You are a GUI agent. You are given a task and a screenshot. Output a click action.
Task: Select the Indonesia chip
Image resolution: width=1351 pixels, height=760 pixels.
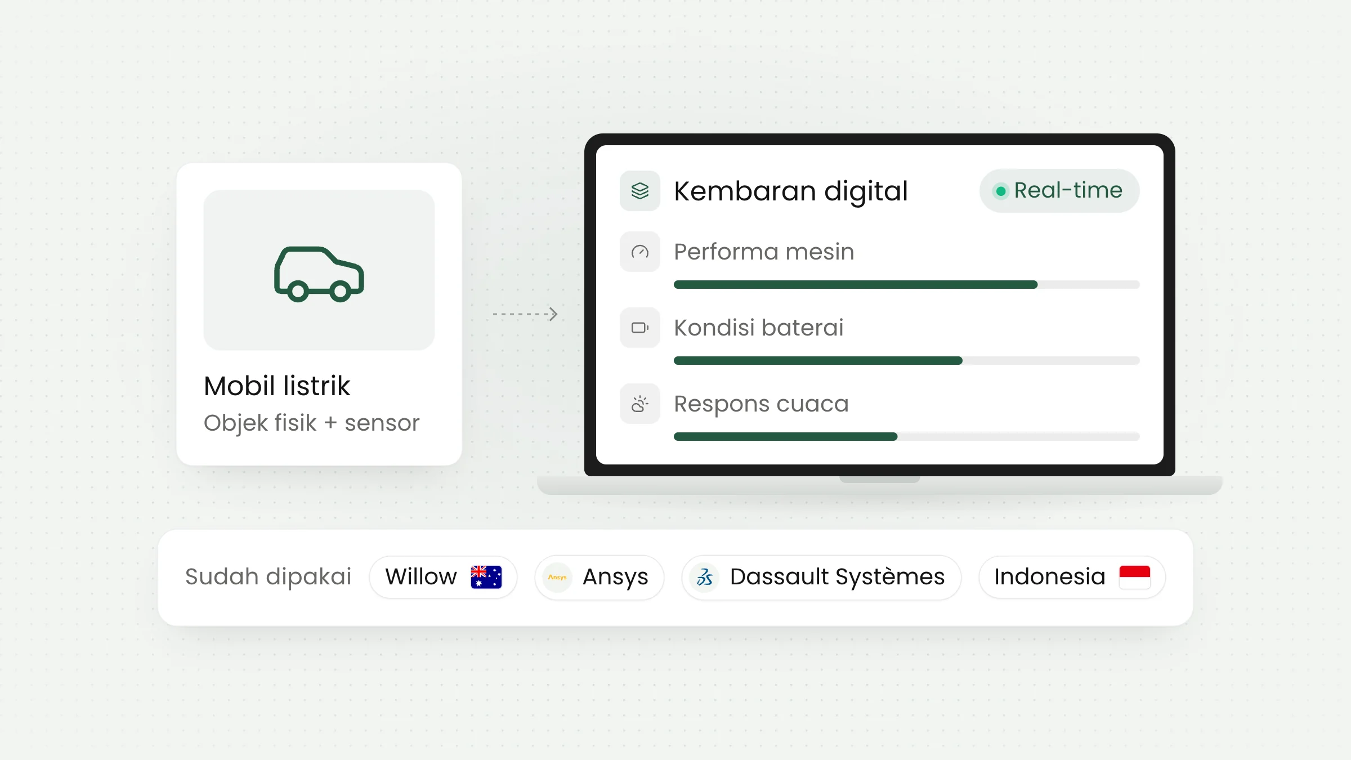pyautogui.click(x=1072, y=577)
